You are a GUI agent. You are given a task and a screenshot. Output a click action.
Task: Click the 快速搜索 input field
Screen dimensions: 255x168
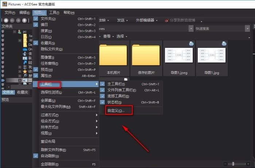(x=220, y=29)
